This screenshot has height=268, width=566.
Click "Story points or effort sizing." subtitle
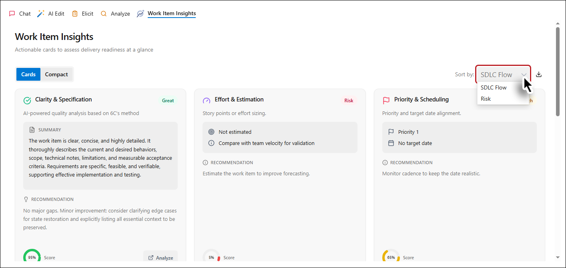click(234, 113)
